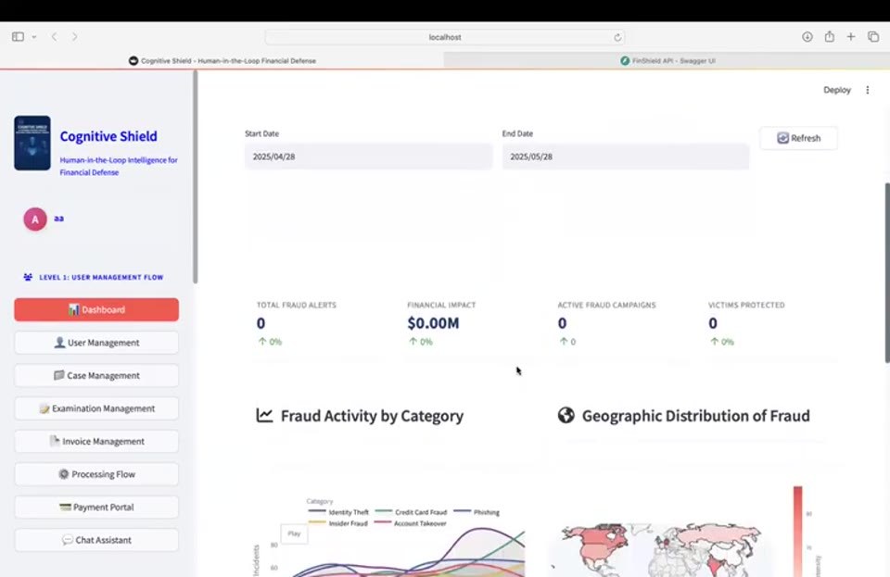Click the share icon in the toolbar
890x577 pixels.
tap(829, 37)
